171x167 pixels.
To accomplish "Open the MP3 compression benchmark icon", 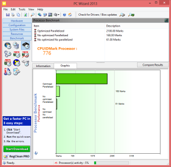I will [8, 72].
